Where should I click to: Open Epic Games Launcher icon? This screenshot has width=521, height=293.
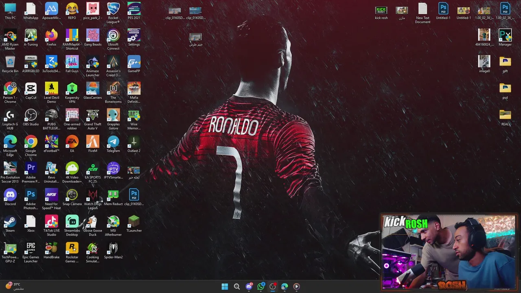coord(31,253)
